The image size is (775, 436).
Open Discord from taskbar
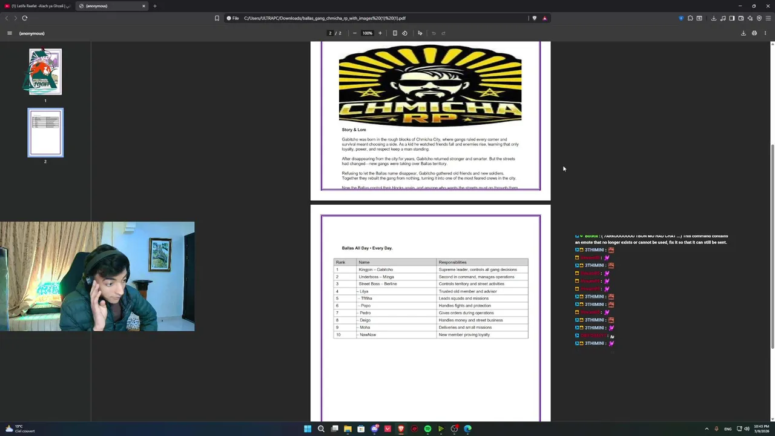pos(374,429)
